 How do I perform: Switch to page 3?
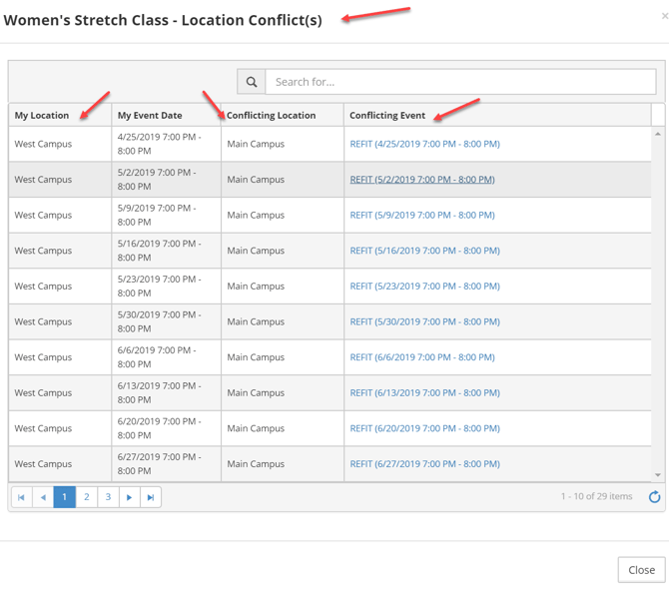pyautogui.click(x=108, y=497)
